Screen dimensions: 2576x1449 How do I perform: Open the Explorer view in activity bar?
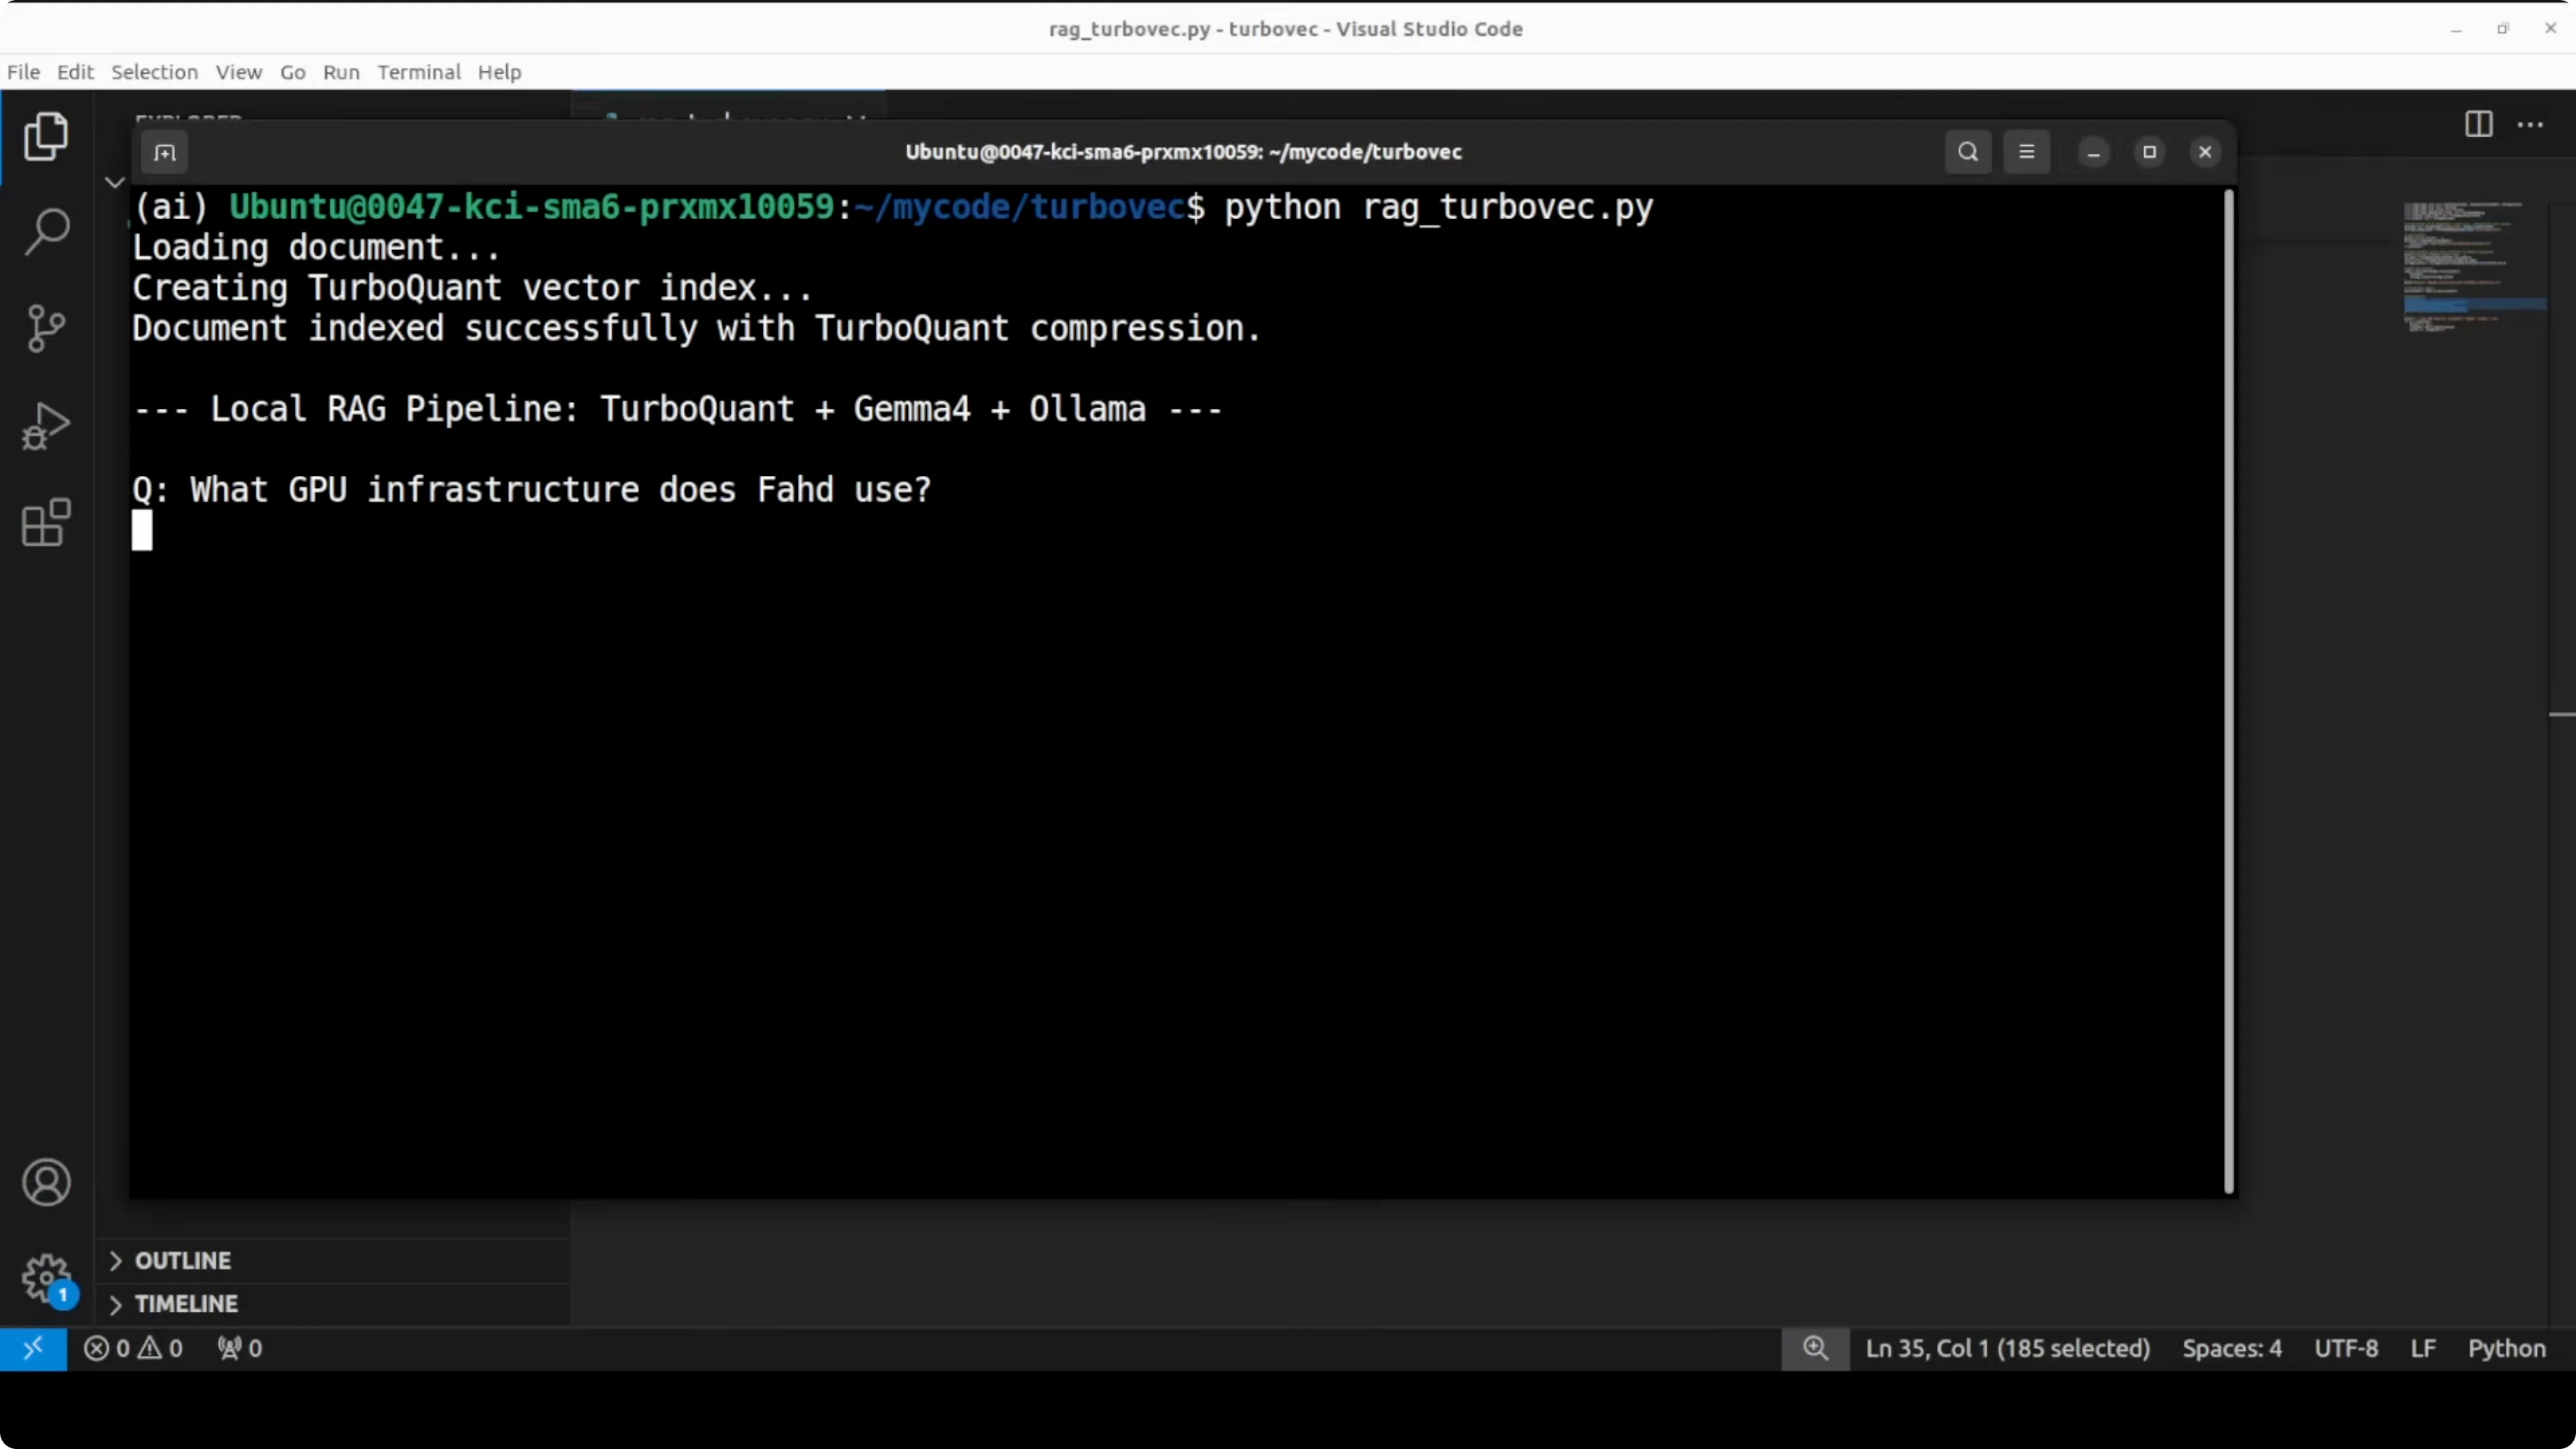pos(46,136)
